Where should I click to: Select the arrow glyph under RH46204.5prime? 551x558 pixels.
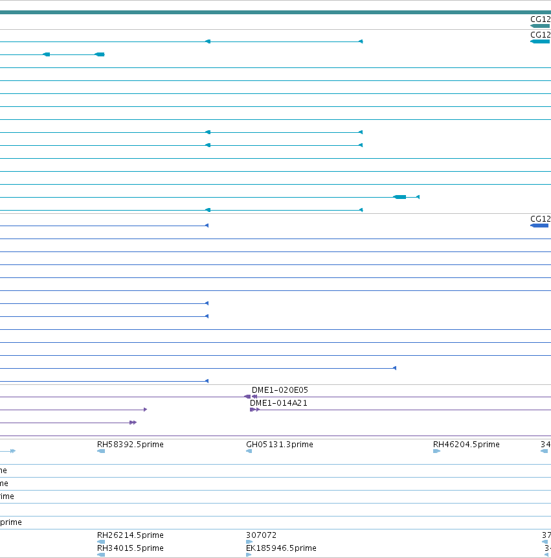[x=436, y=451]
